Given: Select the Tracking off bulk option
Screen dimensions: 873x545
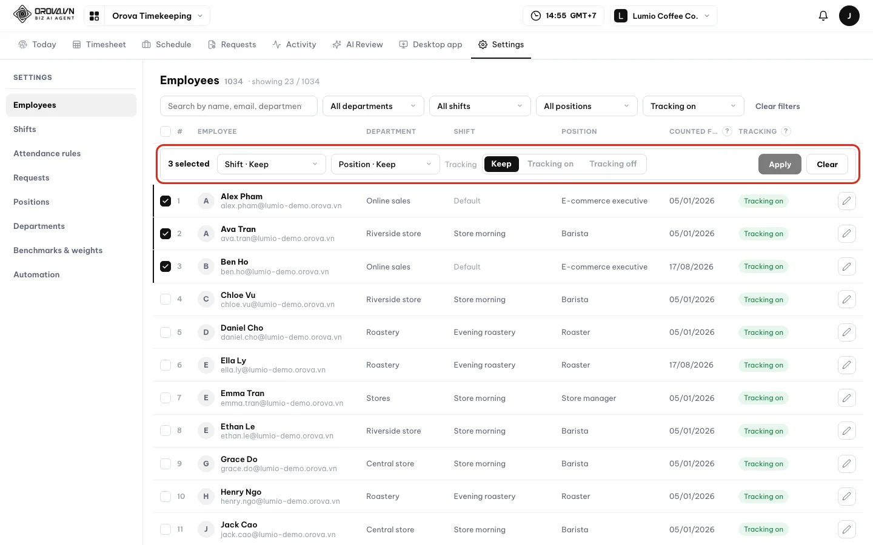Looking at the screenshot, I should pyautogui.click(x=613, y=164).
